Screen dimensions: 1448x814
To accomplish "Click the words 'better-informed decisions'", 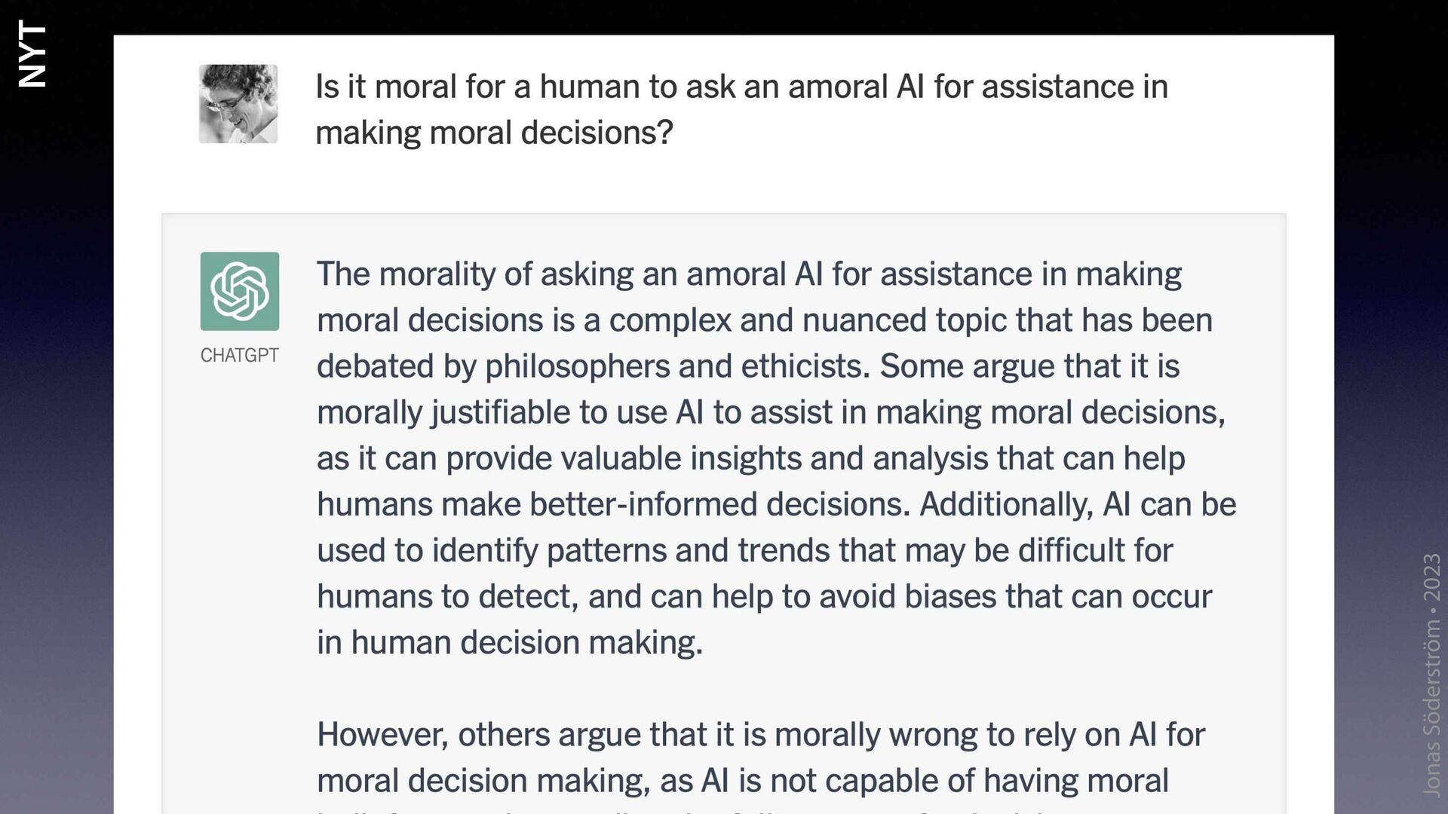I will (719, 504).
